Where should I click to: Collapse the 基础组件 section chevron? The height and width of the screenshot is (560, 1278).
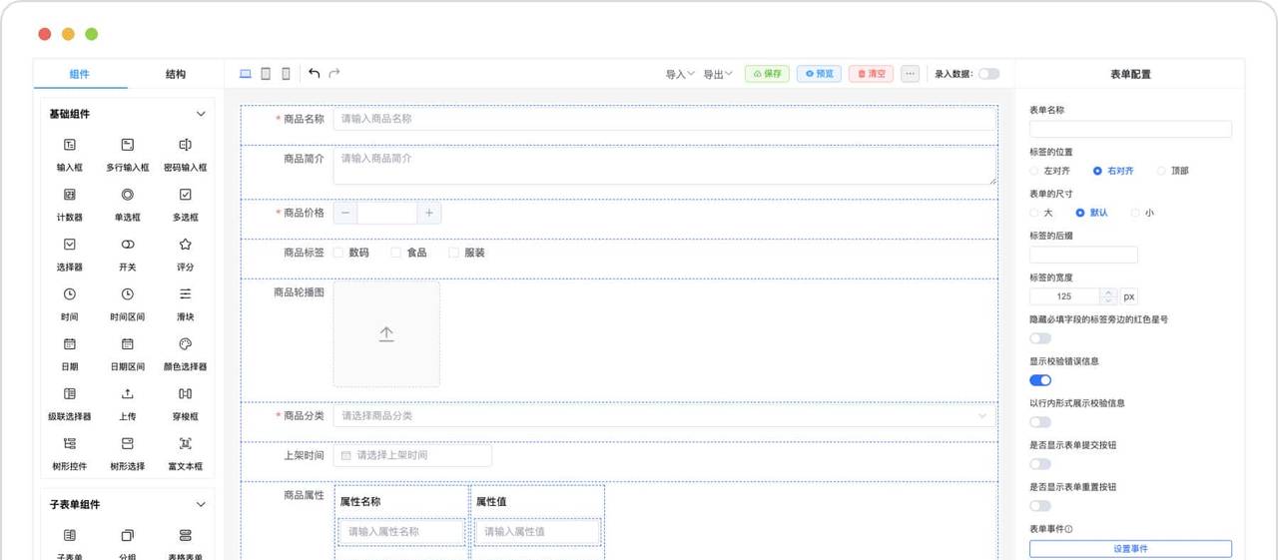coord(201,114)
